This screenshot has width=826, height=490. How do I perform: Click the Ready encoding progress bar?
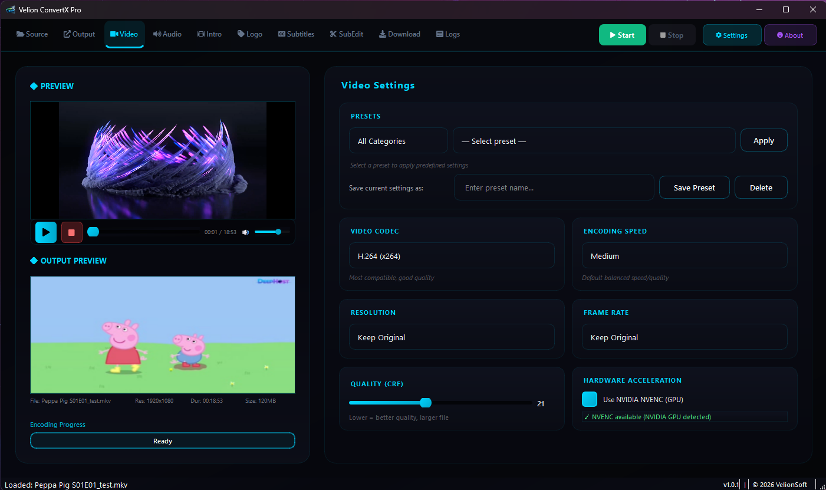pyautogui.click(x=163, y=440)
